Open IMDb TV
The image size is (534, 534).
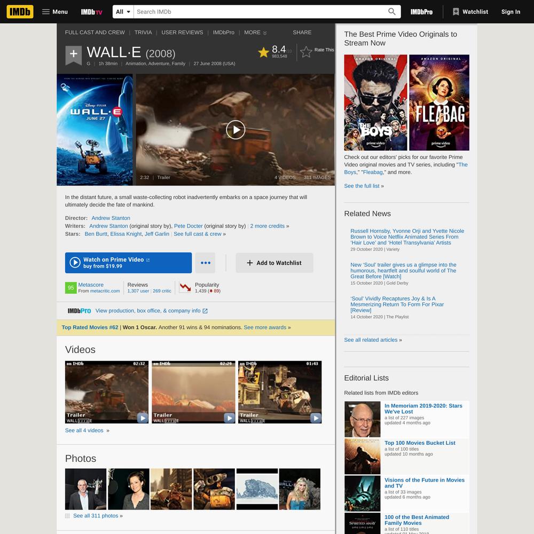tap(91, 12)
